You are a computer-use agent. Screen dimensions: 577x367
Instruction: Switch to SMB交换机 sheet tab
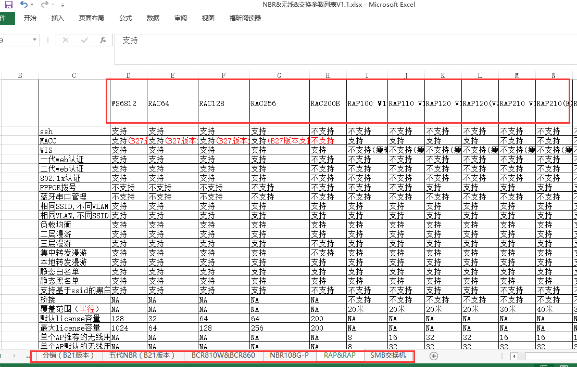(x=388, y=355)
